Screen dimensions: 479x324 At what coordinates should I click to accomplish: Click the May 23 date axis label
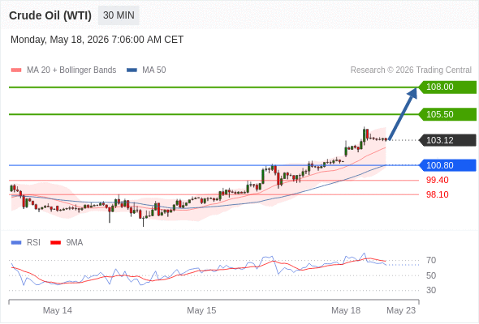pos(401,310)
